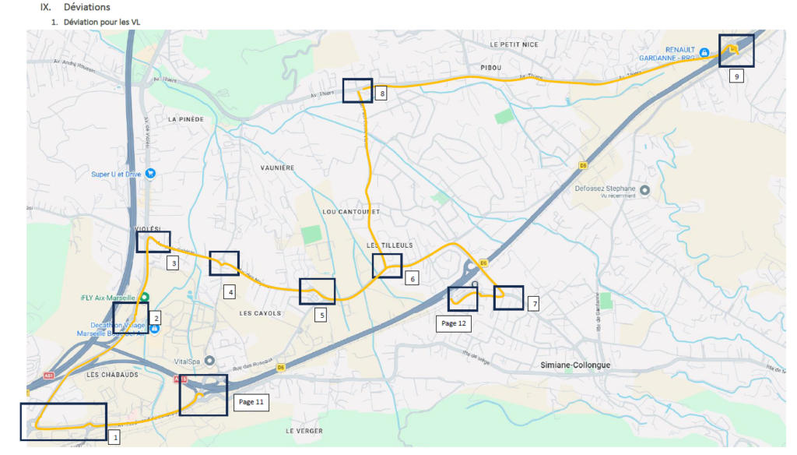Viewport: 797px width, 455px height.
Task: Open the Page 11 label box
Action: click(250, 403)
